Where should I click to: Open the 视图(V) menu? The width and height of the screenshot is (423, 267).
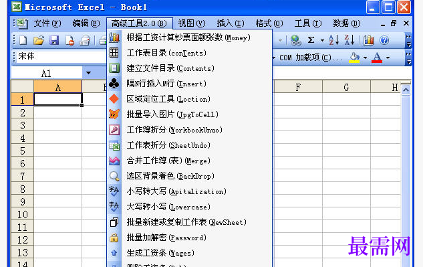point(192,23)
